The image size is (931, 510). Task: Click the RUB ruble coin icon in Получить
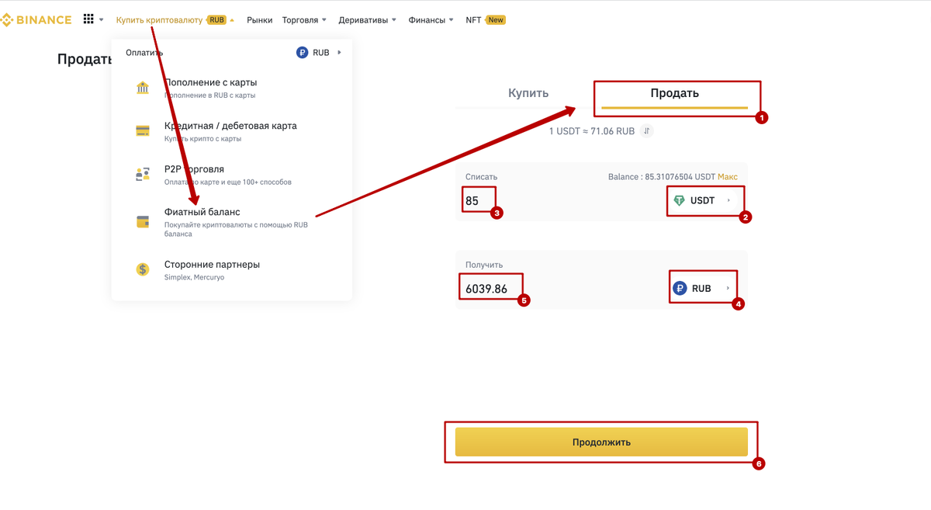pyautogui.click(x=680, y=288)
